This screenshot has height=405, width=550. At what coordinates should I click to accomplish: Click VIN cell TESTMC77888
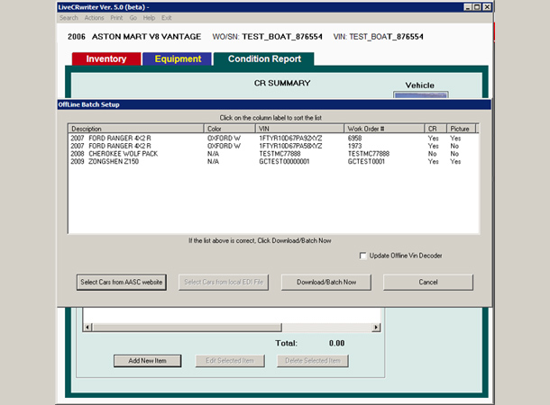(x=280, y=154)
